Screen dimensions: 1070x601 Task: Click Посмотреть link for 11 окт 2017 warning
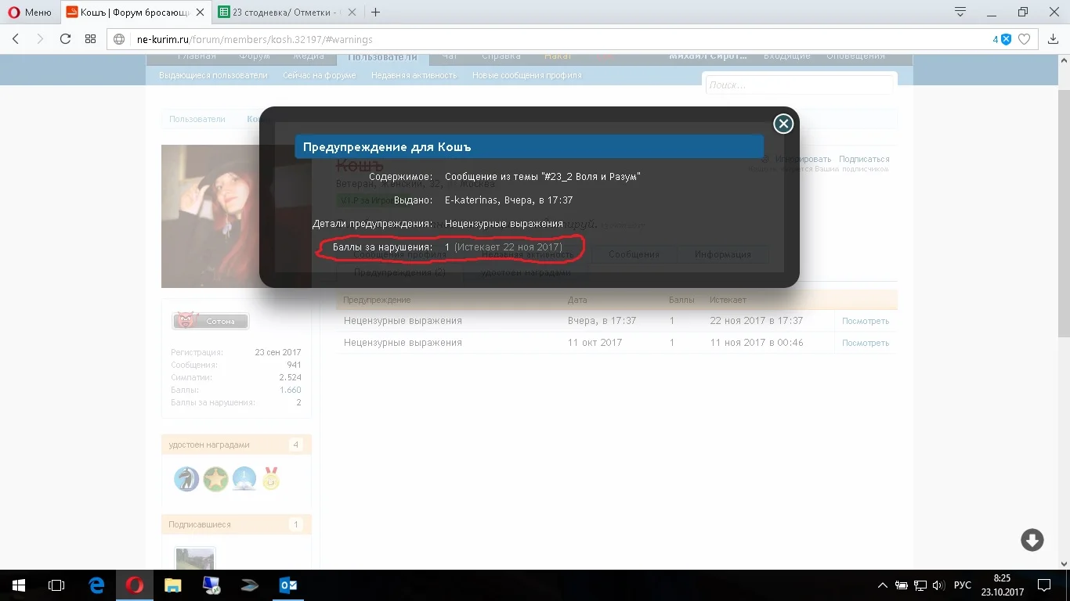pyautogui.click(x=866, y=343)
